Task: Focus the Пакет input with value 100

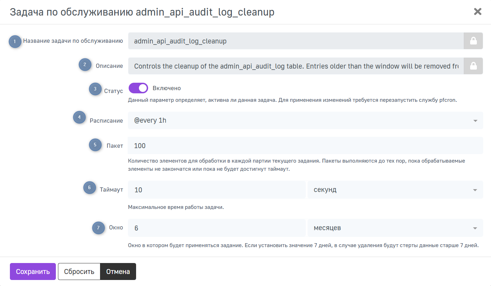Action: click(305, 146)
